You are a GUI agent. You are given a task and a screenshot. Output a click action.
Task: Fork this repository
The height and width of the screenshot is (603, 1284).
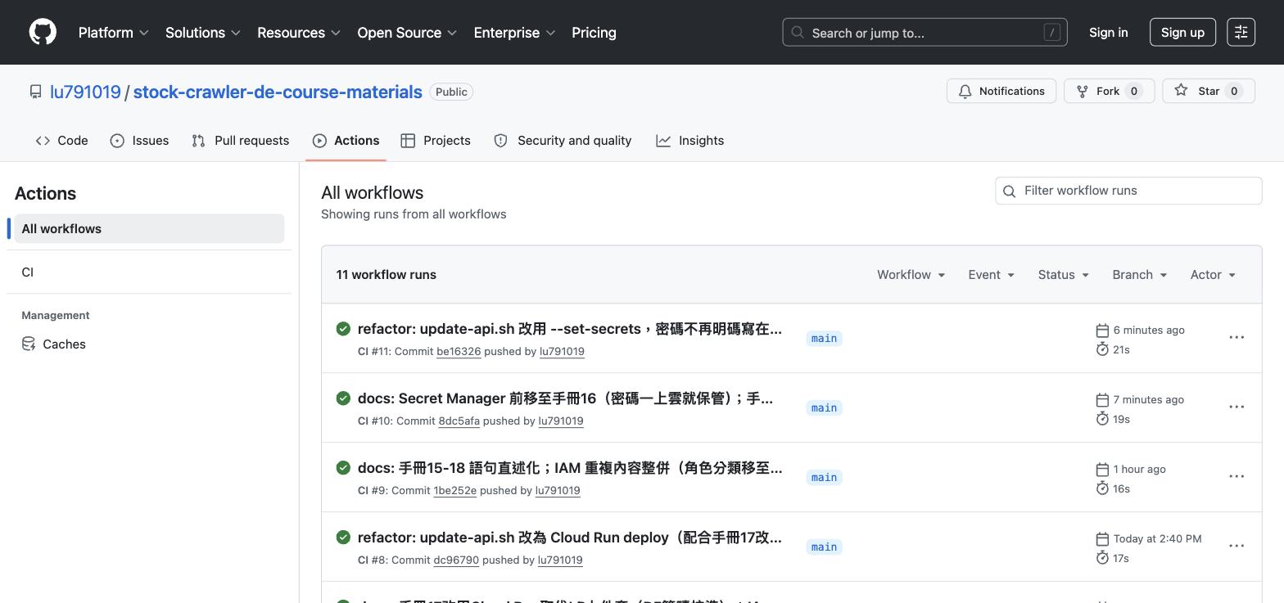point(1109,91)
